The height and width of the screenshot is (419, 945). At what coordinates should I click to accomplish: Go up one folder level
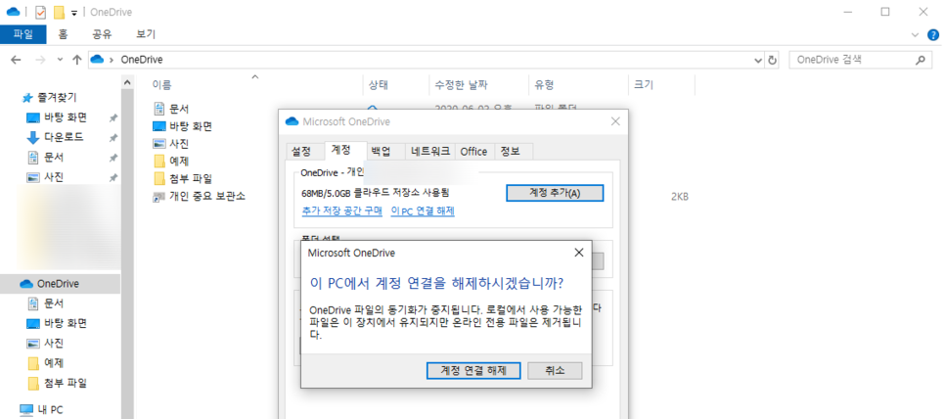pos(76,60)
